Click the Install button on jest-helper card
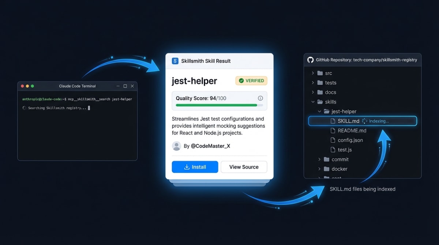 click(195, 167)
